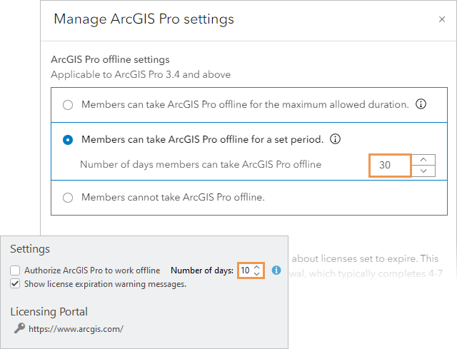Image resolution: width=457 pixels, height=349 pixels.
Task: Close the Manage ArcGIS Pro settings dialog
Action: (x=442, y=20)
